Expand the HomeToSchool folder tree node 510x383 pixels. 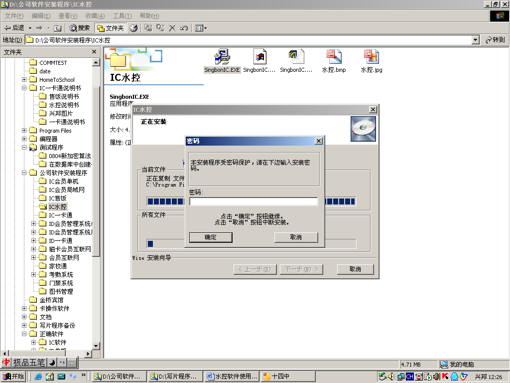(x=24, y=80)
